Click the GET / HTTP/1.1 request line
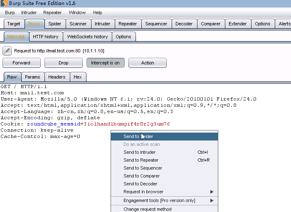291x212 pixels. [x=24, y=86]
